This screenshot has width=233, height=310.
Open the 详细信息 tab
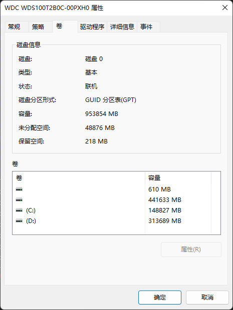click(122, 26)
